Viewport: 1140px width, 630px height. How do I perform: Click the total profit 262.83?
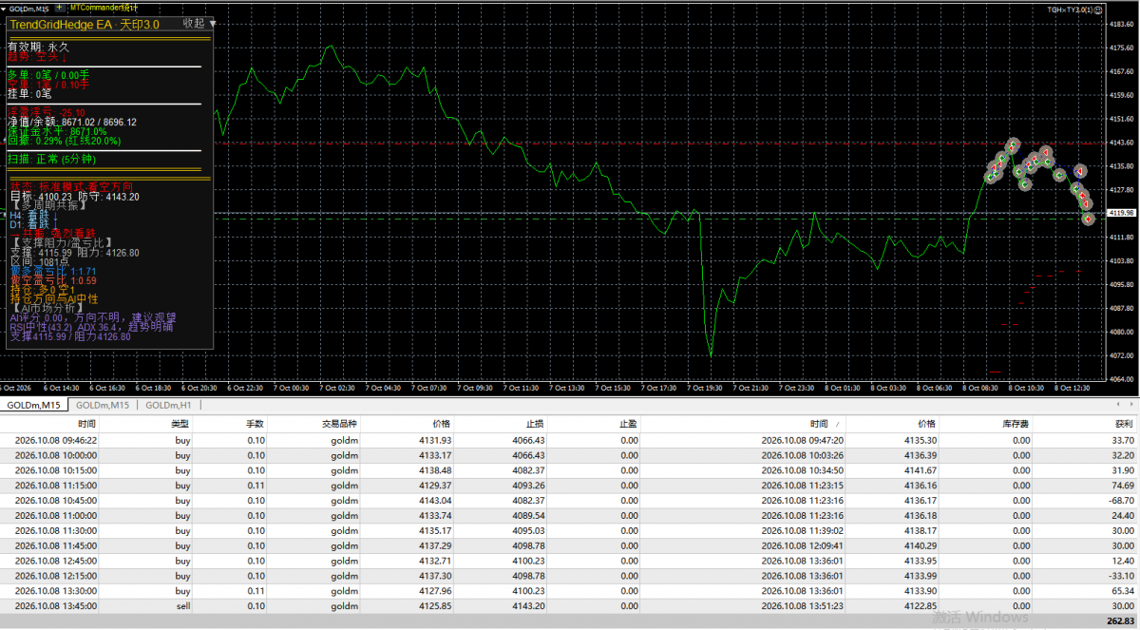pos(1121,620)
